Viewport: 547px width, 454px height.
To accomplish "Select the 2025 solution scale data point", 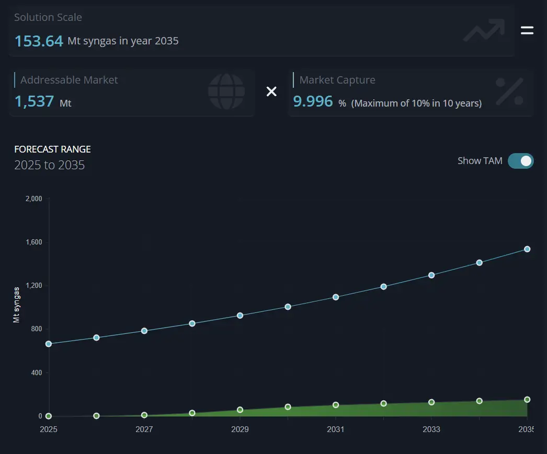I will pyautogui.click(x=48, y=416).
